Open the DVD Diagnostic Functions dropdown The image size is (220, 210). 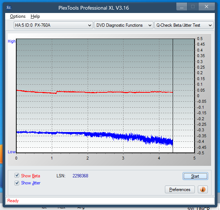[123, 25]
